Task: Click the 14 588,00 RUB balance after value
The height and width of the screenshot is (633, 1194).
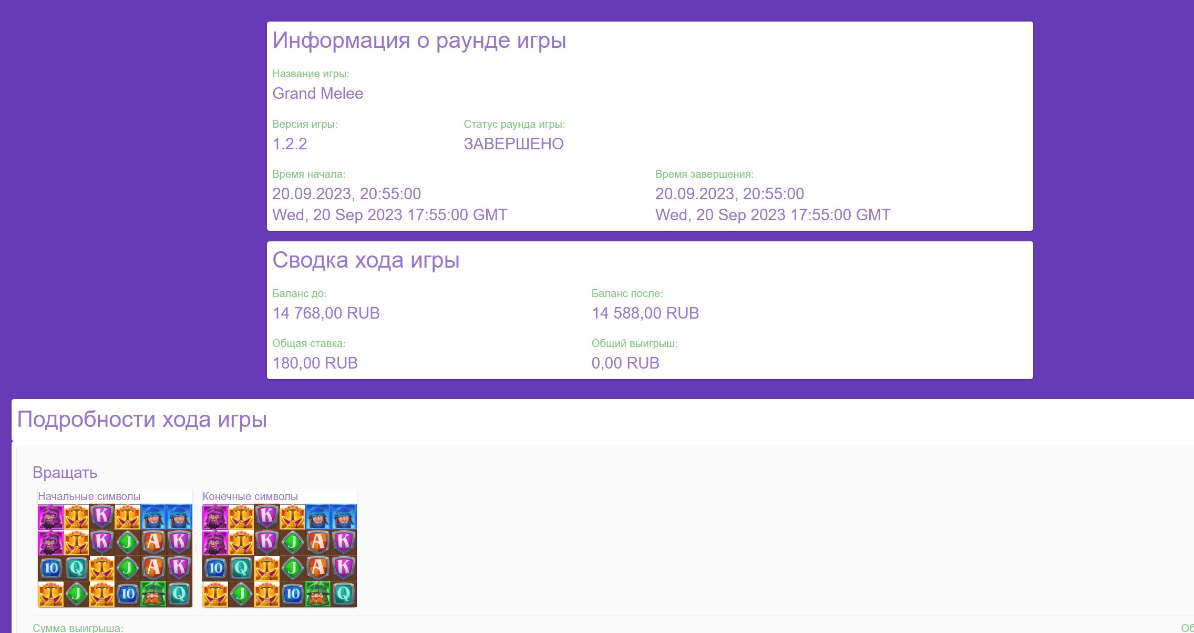Action: 645,313
